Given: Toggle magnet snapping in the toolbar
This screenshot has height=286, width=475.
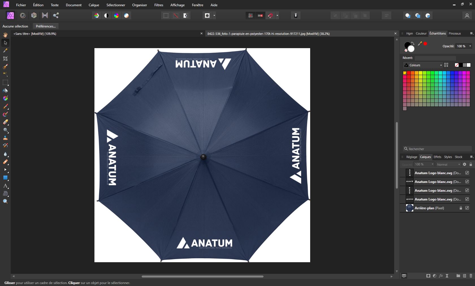Looking at the screenshot, I should 270,16.
